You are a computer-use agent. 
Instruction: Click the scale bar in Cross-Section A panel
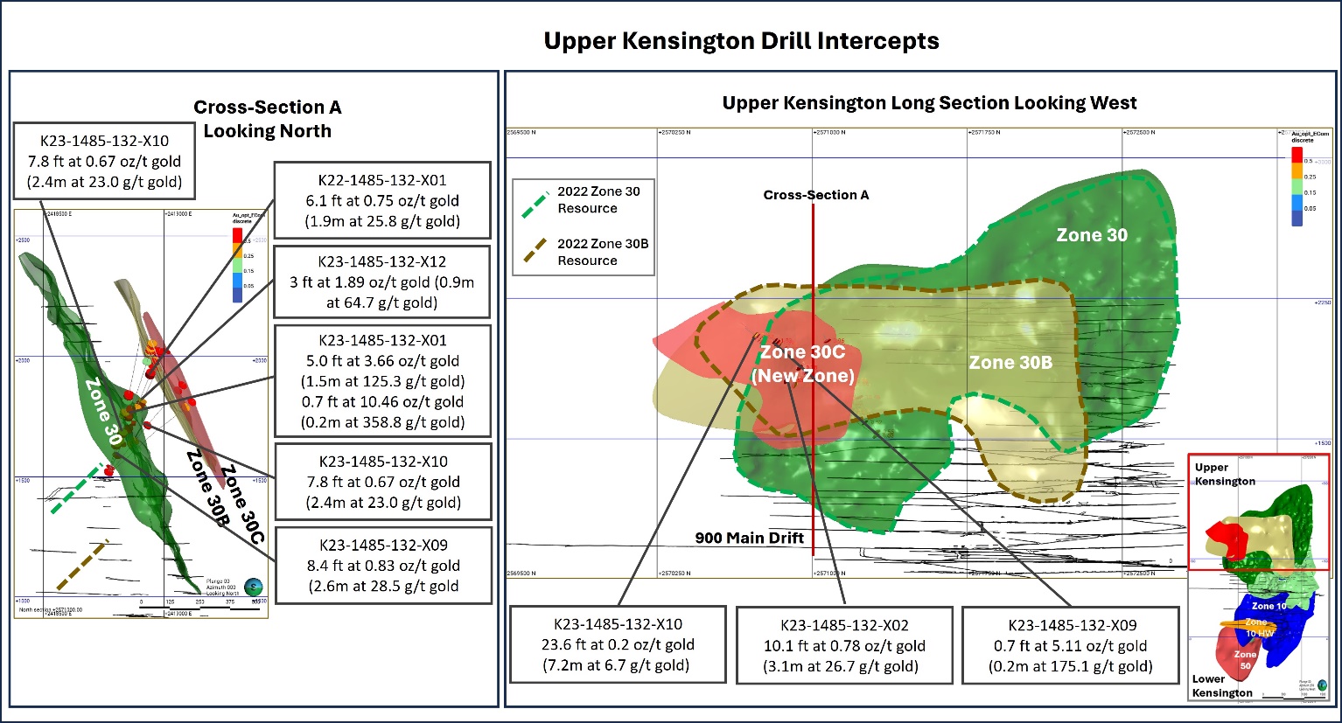click(199, 603)
